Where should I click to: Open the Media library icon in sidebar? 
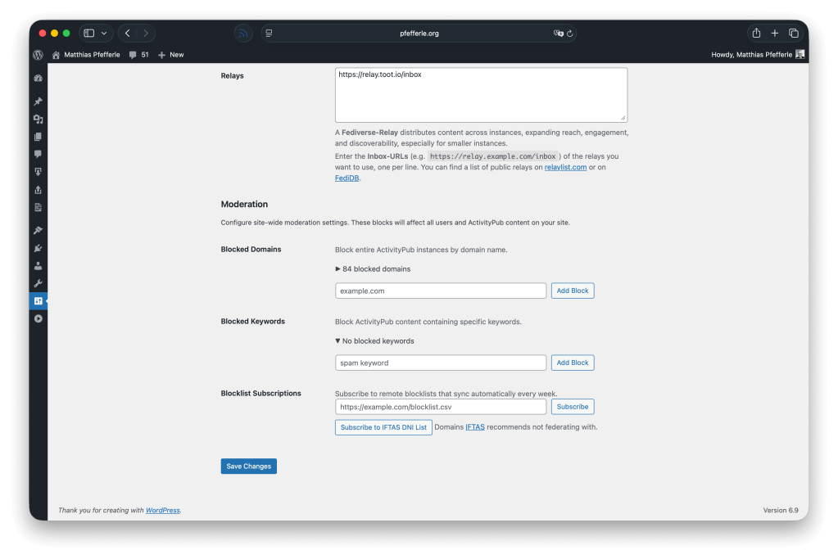tap(38, 119)
